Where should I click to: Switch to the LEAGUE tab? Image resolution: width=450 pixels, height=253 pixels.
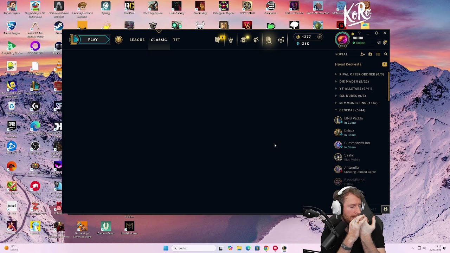(137, 40)
